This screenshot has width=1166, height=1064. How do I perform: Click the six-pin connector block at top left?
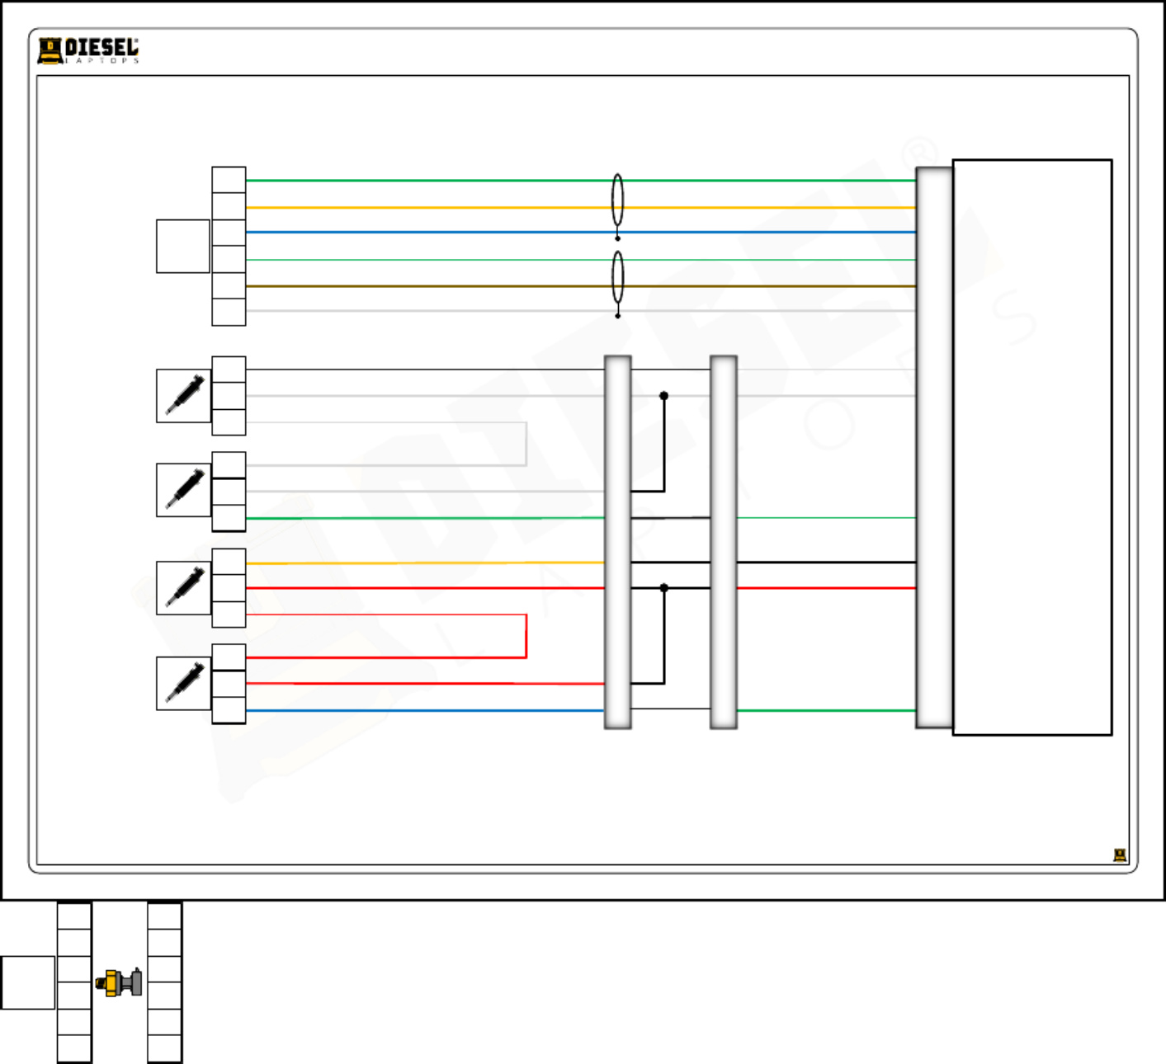229,246
